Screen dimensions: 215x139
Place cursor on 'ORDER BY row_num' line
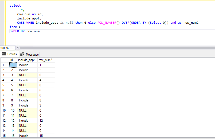tap(25, 31)
